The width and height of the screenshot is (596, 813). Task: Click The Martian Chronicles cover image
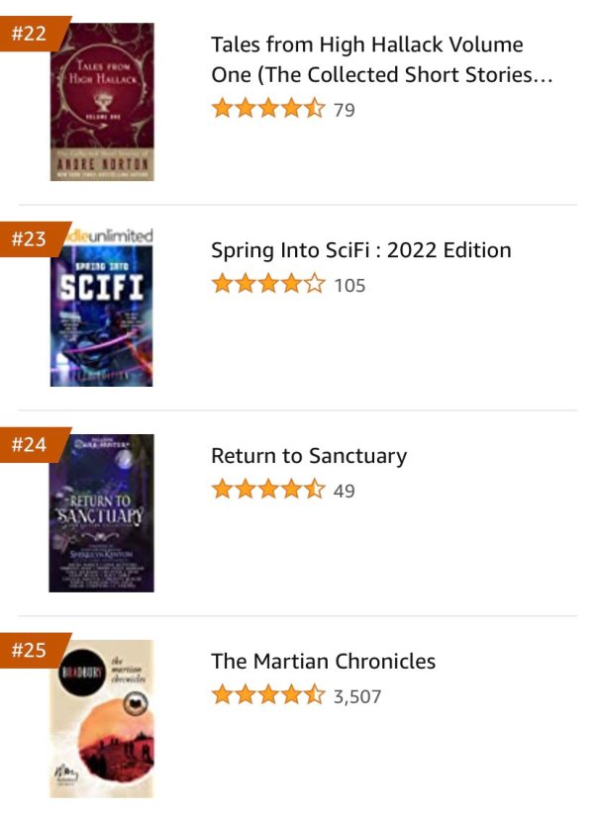pos(104,715)
